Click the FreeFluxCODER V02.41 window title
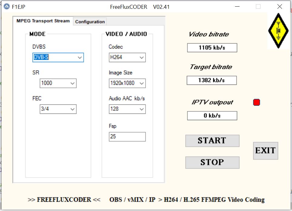This screenshot has height=211, width=292. pyautogui.click(x=140, y=7)
